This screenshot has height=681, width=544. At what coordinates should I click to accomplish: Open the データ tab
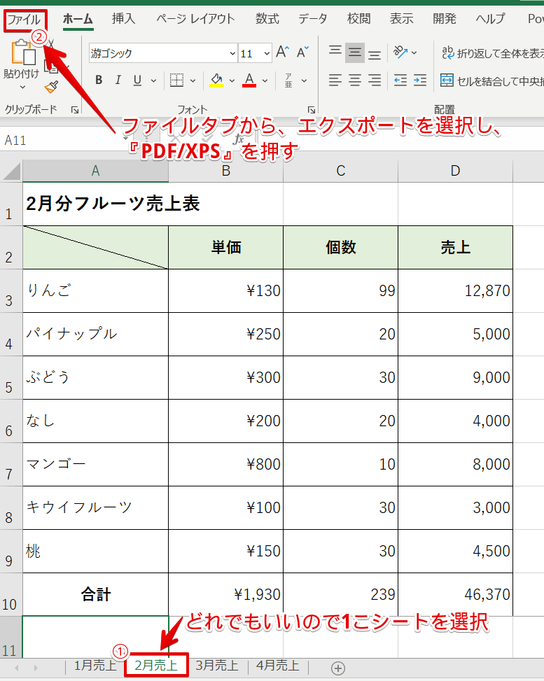click(x=313, y=19)
